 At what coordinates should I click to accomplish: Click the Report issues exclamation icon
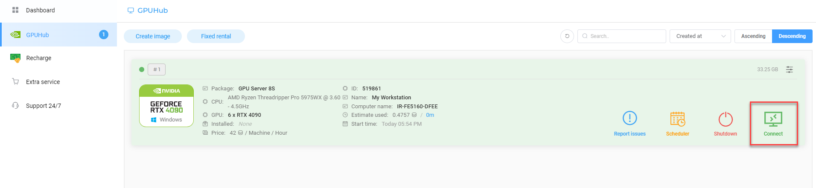point(629,119)
